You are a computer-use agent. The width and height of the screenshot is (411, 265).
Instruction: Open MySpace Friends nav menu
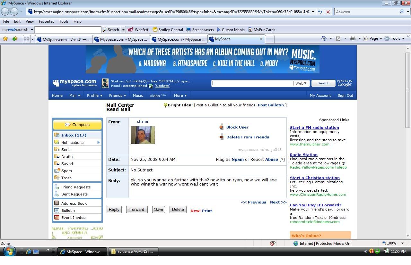tap(117, 95)
